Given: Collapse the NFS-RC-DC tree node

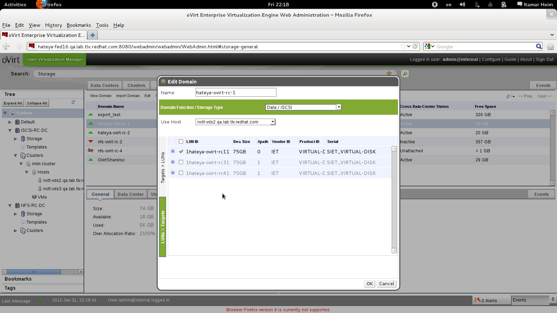Looking at the screenshot, I should (10, 206).
